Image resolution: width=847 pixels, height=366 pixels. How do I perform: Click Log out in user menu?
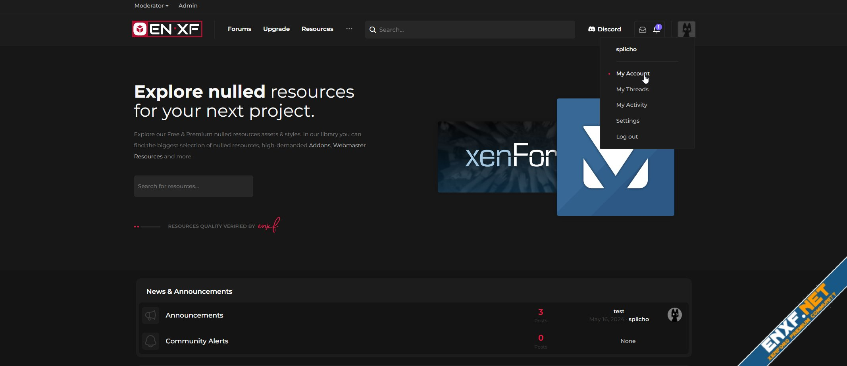pyautogui.click(x=627, y=137)
